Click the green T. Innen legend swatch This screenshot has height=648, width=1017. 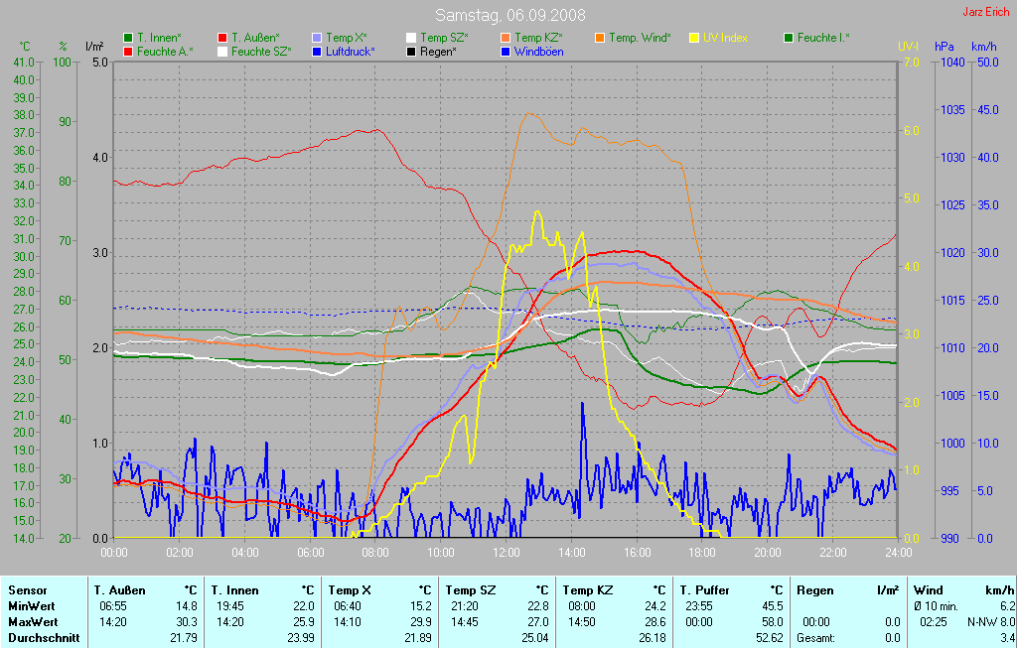[x=128, y=39]
